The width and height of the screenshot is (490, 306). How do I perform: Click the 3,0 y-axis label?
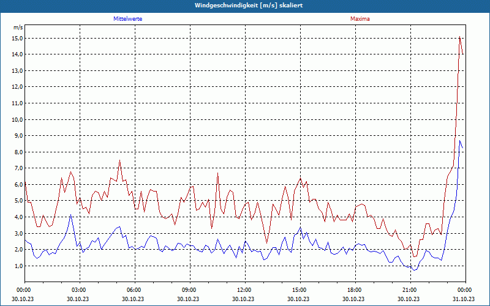click(19, 234)
